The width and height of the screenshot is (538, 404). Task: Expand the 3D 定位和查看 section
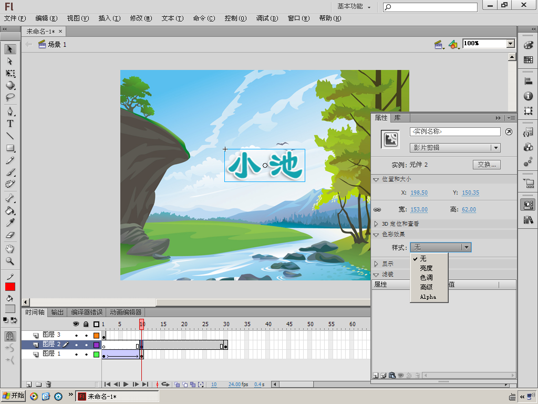point(376,224)
